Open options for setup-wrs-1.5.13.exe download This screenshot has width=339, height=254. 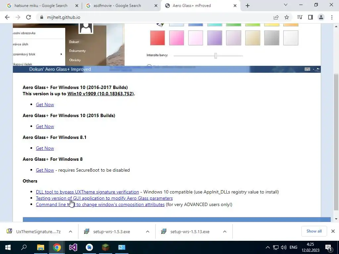(x=225, y=232)
